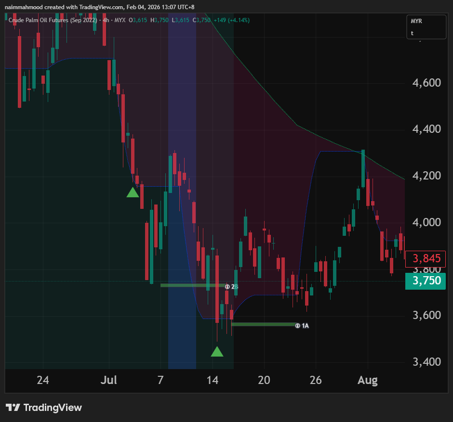This screenshot has width=453, height=422.
Task: Click the green triangle marker below July 14 candles
Action: 217,352
